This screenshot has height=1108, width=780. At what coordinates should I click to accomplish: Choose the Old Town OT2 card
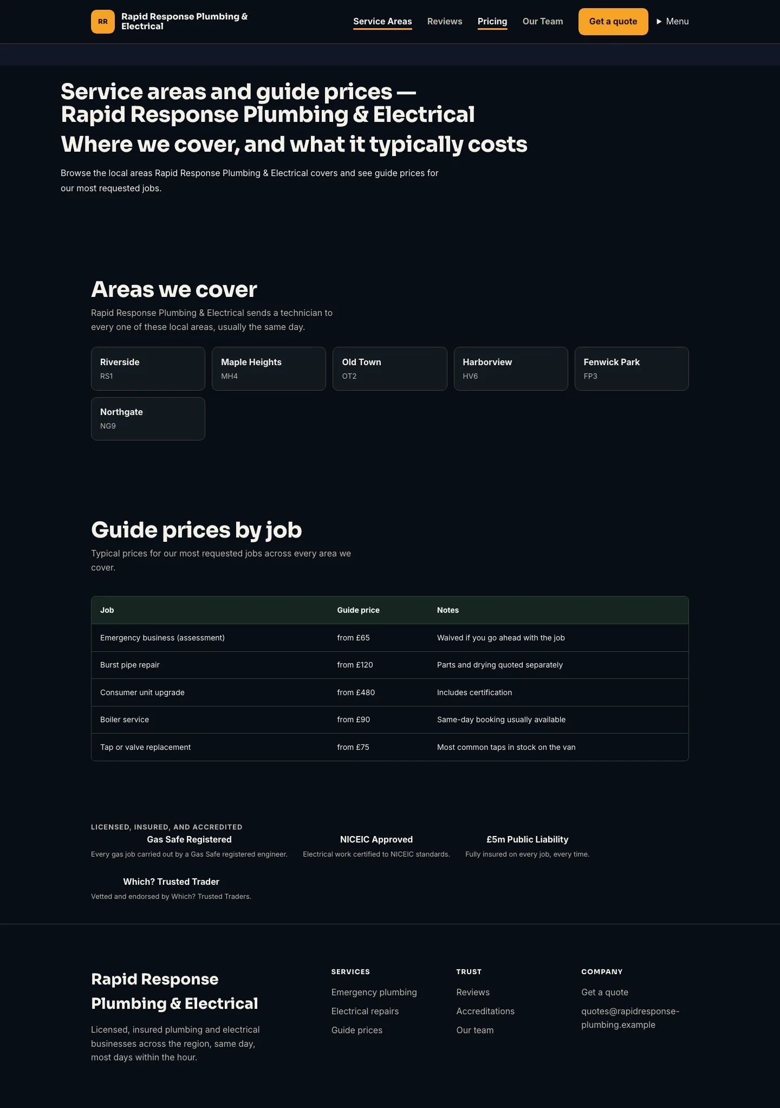(390, 368)
